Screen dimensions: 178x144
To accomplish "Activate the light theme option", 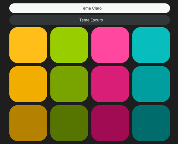I will coord(89,8).
